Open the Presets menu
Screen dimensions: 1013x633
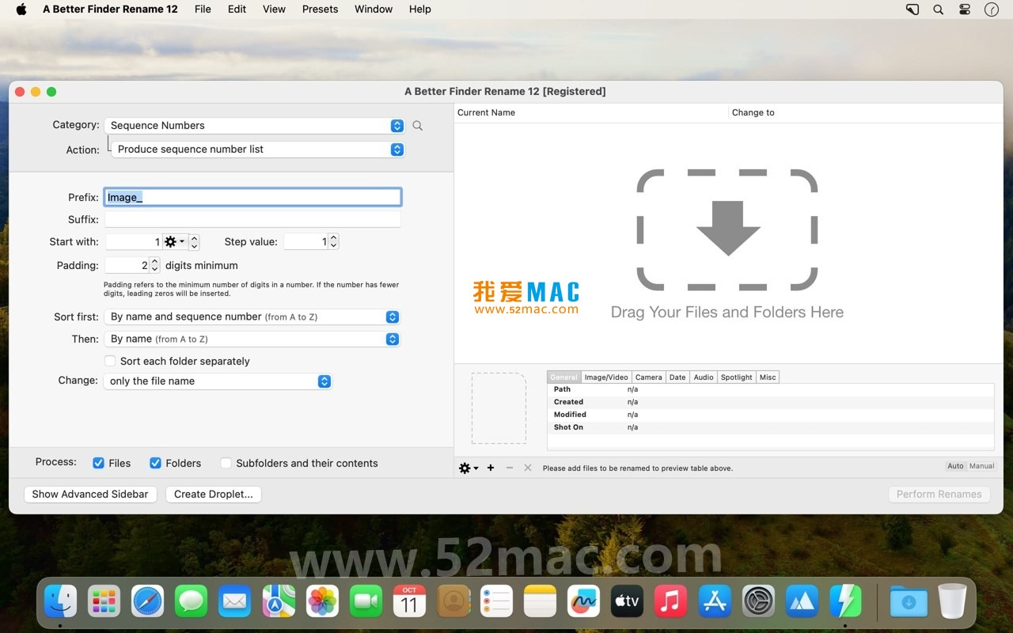point(320,9)
